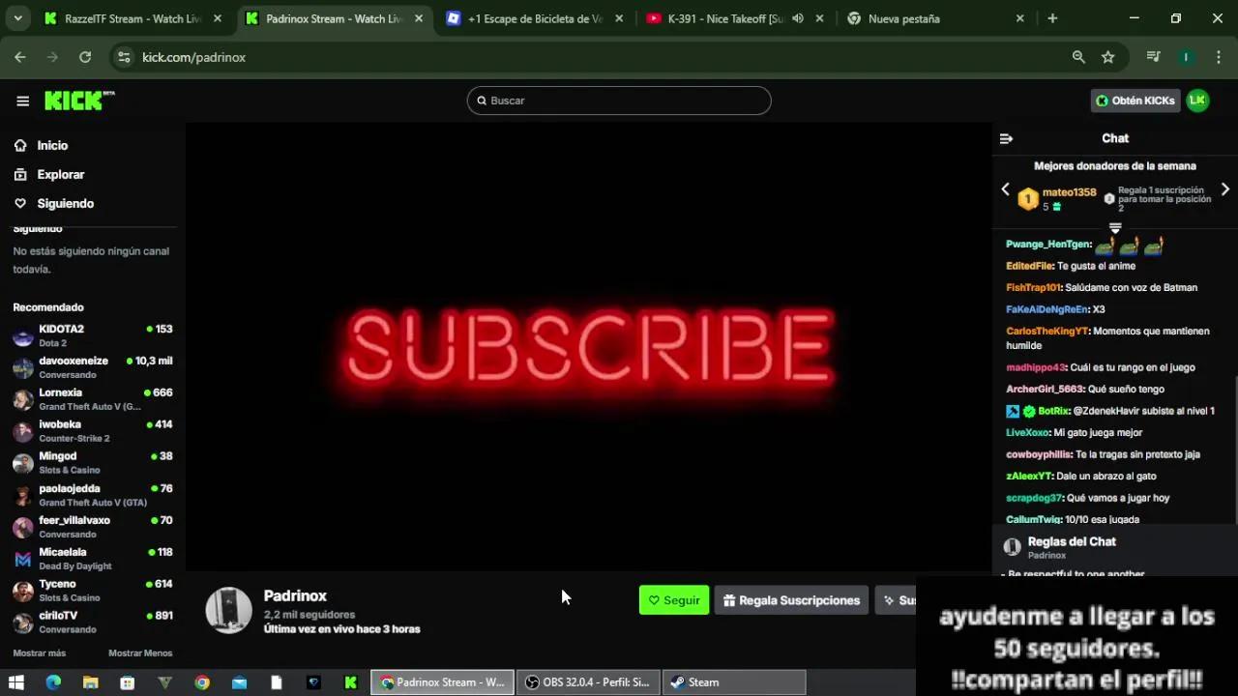This screenshot has width=1238, height=696.
Task: Focus the Buscar search field
Action: click(619, 101)
